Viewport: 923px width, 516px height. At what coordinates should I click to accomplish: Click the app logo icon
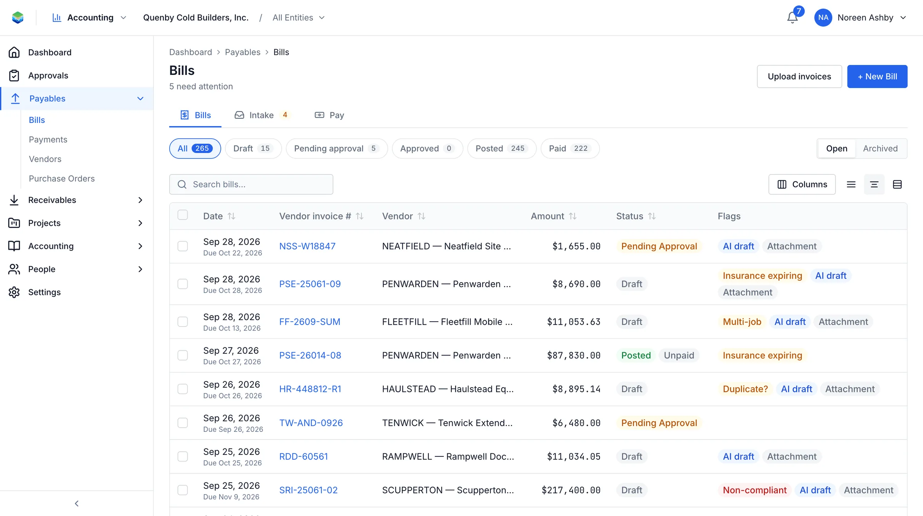tap(18, 18)
